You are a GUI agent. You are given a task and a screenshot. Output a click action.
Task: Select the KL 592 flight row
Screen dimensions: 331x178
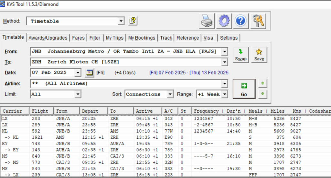click(x=165, y=131)
